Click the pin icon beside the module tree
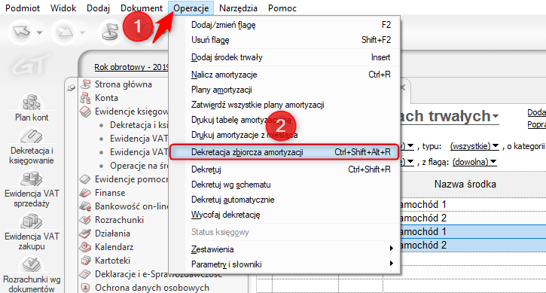546x293 pixels. 71,88
